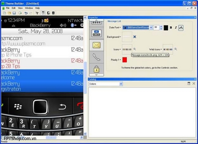Click the image search toolbar icon

click(48, 13)
